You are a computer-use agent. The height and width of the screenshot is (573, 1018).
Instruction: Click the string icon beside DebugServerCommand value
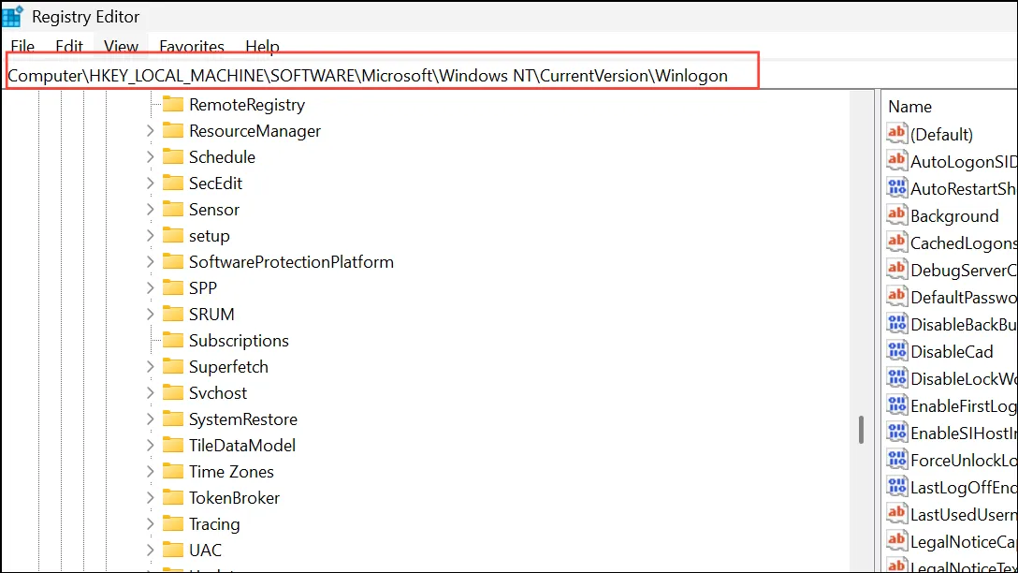pyautogui.click(x=896, y=269)
